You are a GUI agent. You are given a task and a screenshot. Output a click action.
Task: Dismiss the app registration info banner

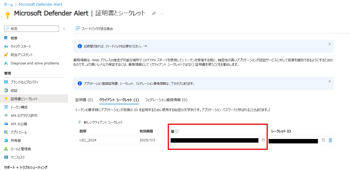330,81
